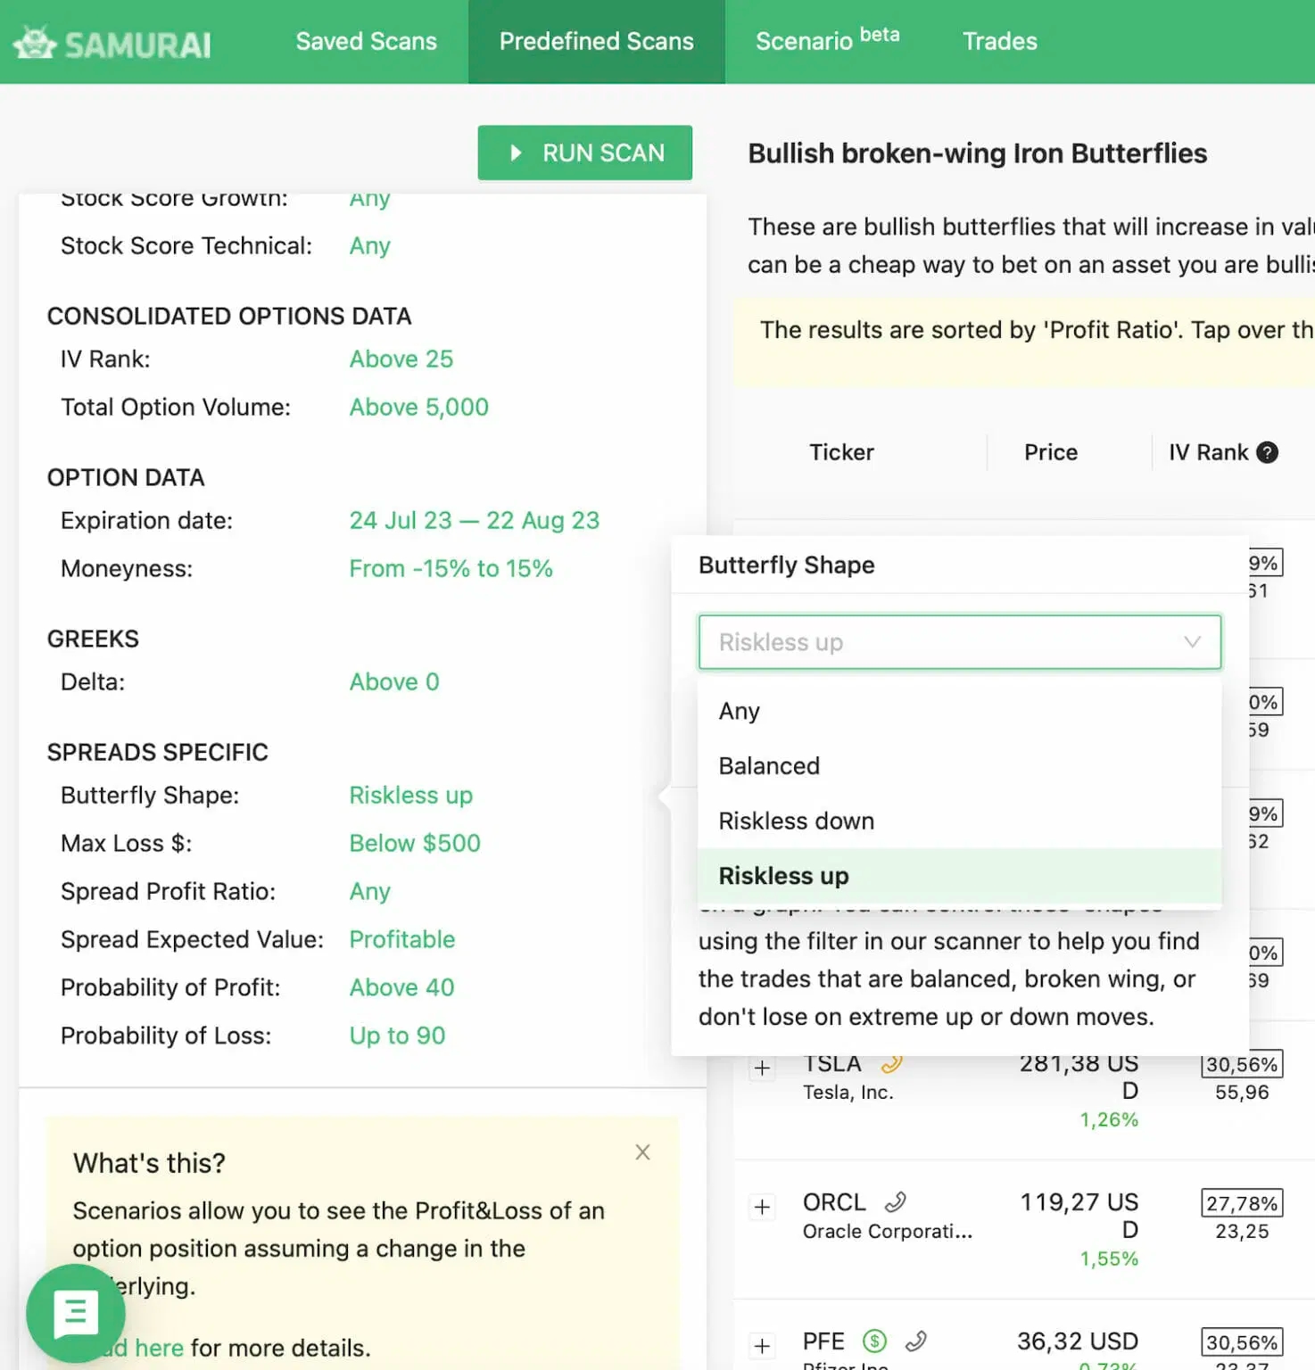Screen dimensions: 1315x1370
Task: Click the dollar badge icon next to PFE
Action: [x=874, y=1341]
